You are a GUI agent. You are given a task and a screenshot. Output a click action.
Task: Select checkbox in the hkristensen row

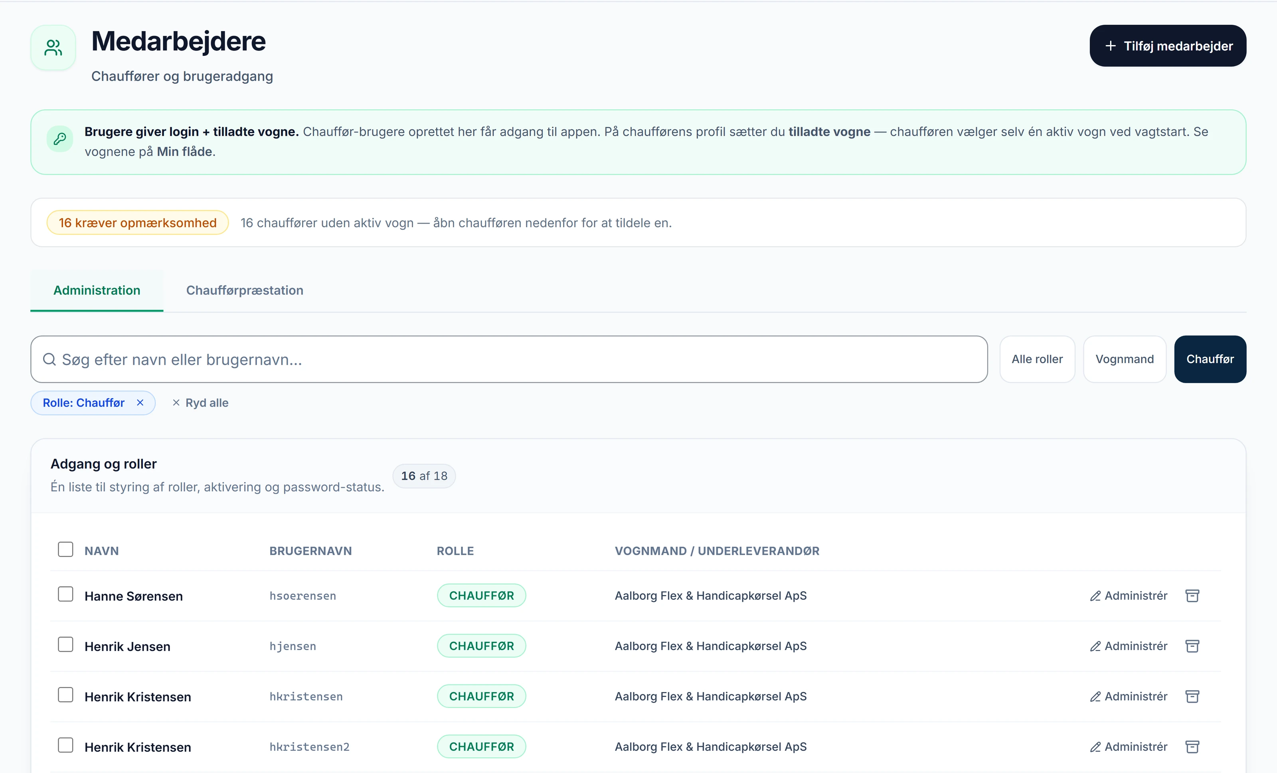(x=65, y=695)
